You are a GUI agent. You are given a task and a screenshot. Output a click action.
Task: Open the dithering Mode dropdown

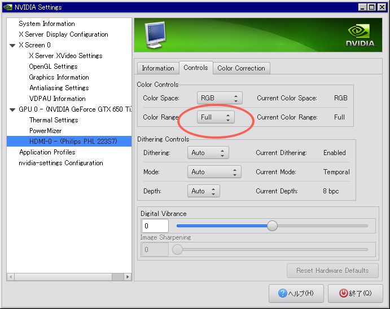point(214,171)
